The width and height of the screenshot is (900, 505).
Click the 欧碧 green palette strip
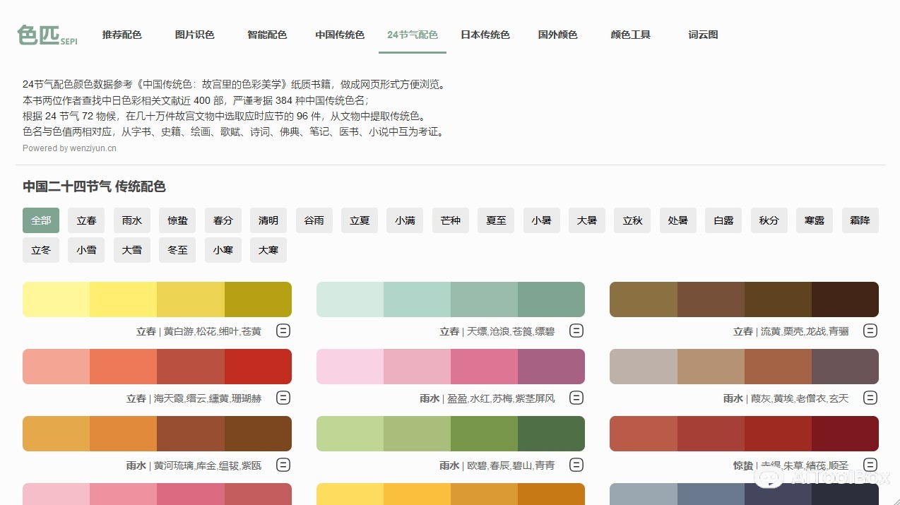click(x=450, y=433)
